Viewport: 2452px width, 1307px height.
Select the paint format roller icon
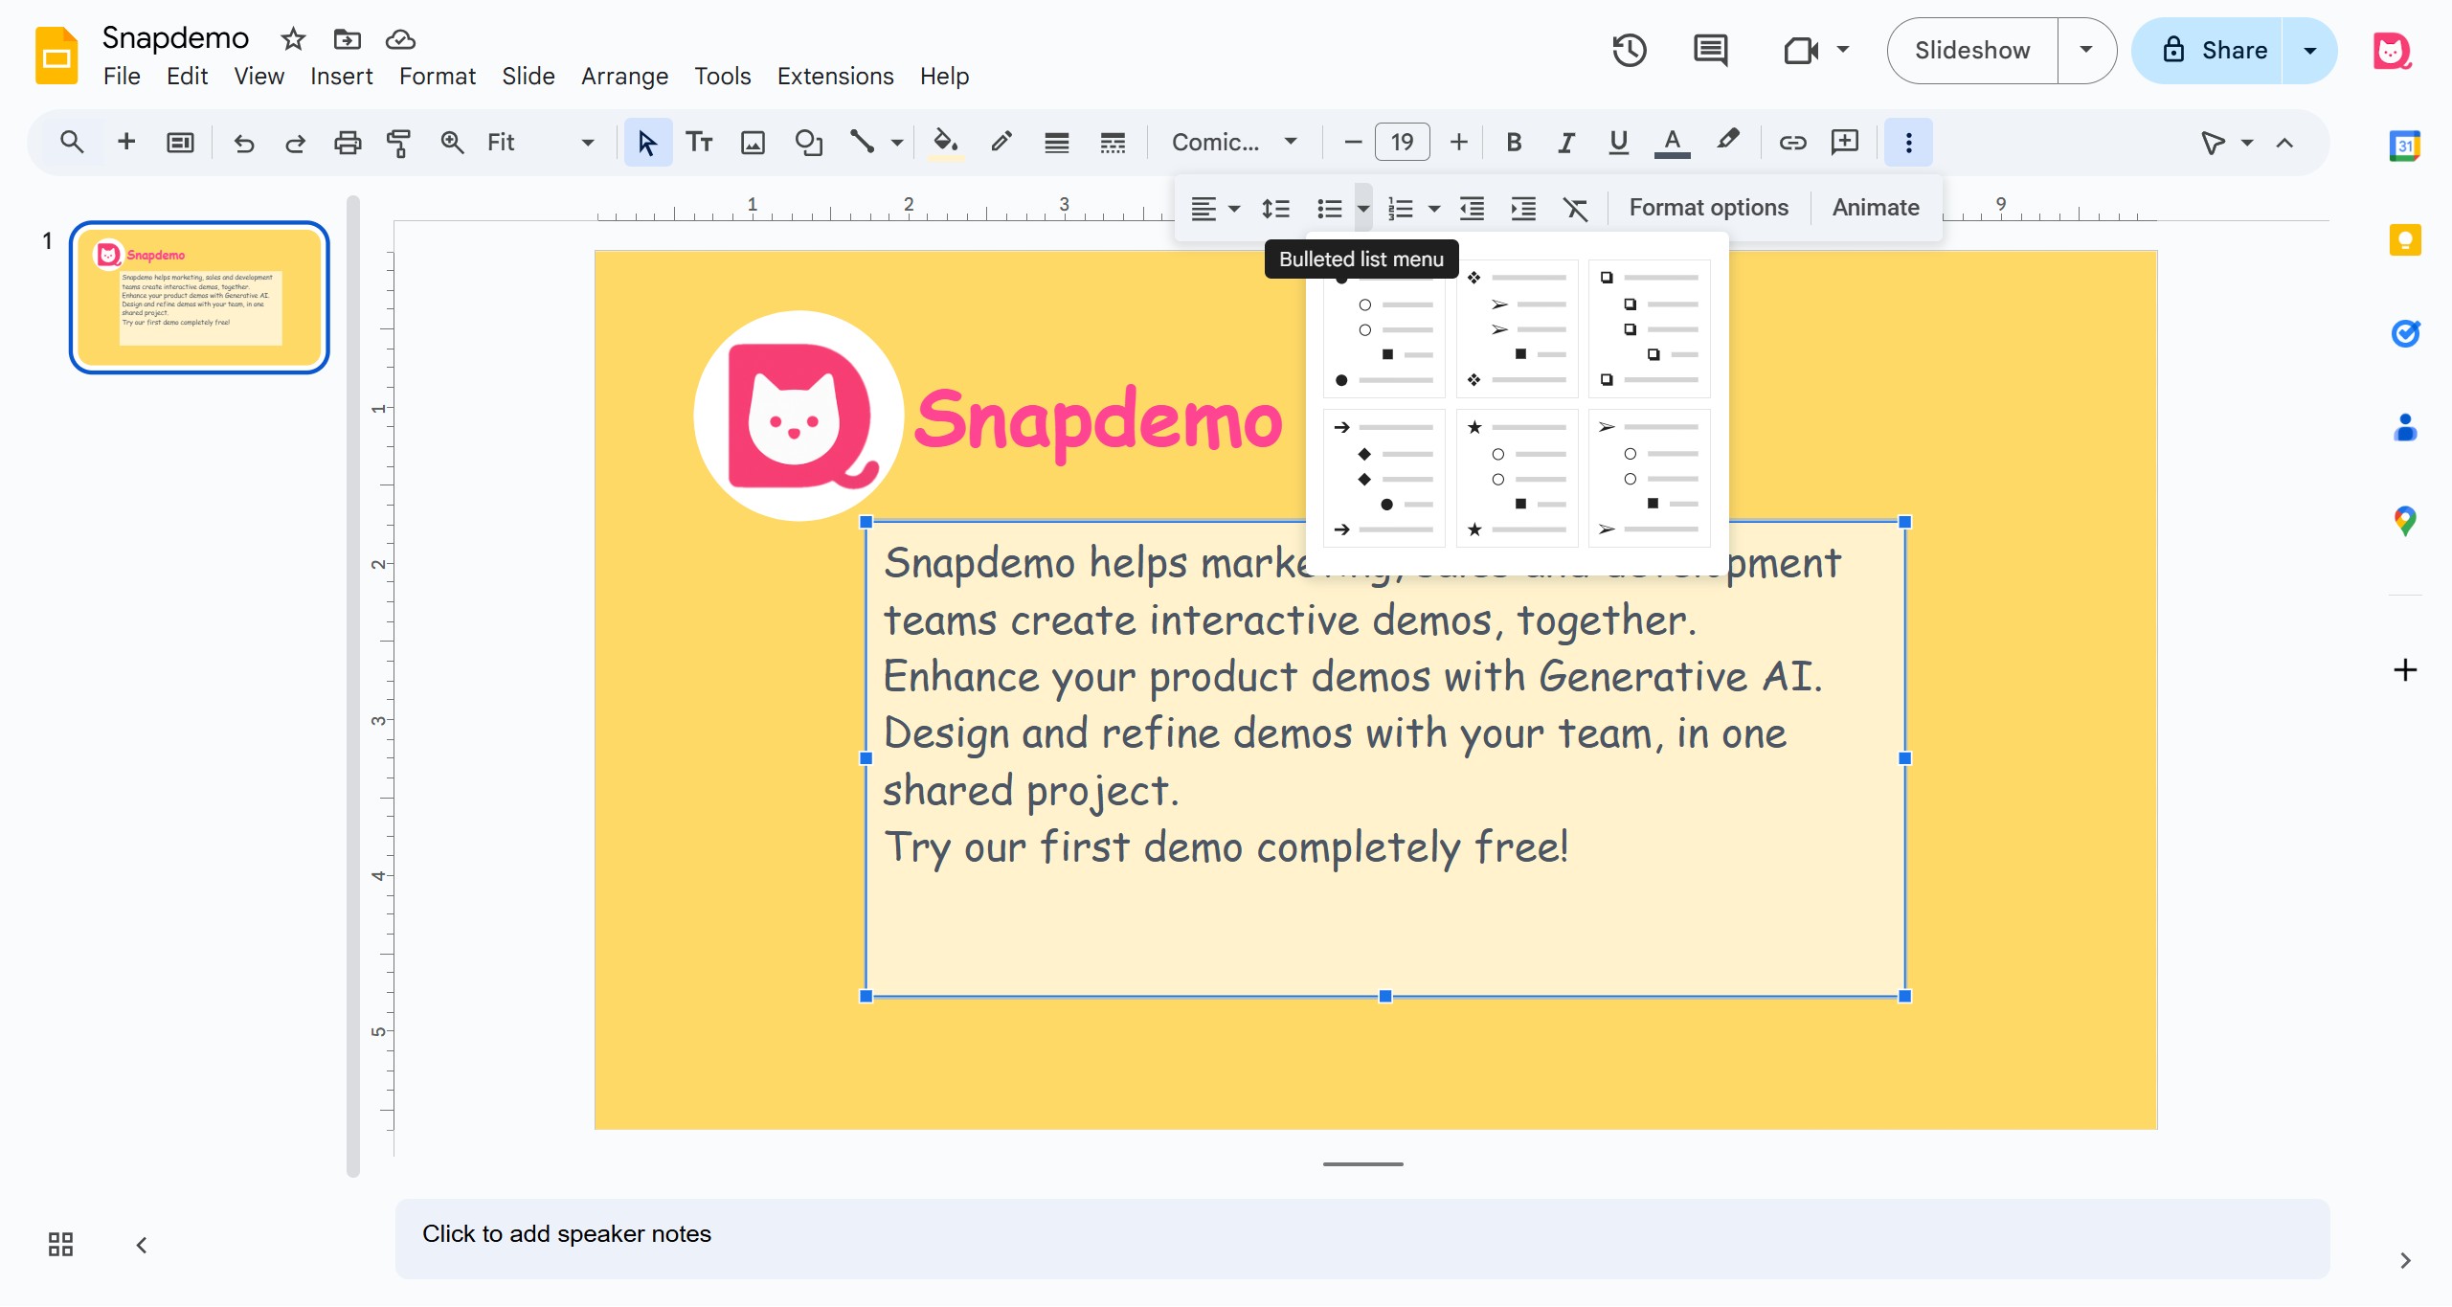(x=399, y=143)
